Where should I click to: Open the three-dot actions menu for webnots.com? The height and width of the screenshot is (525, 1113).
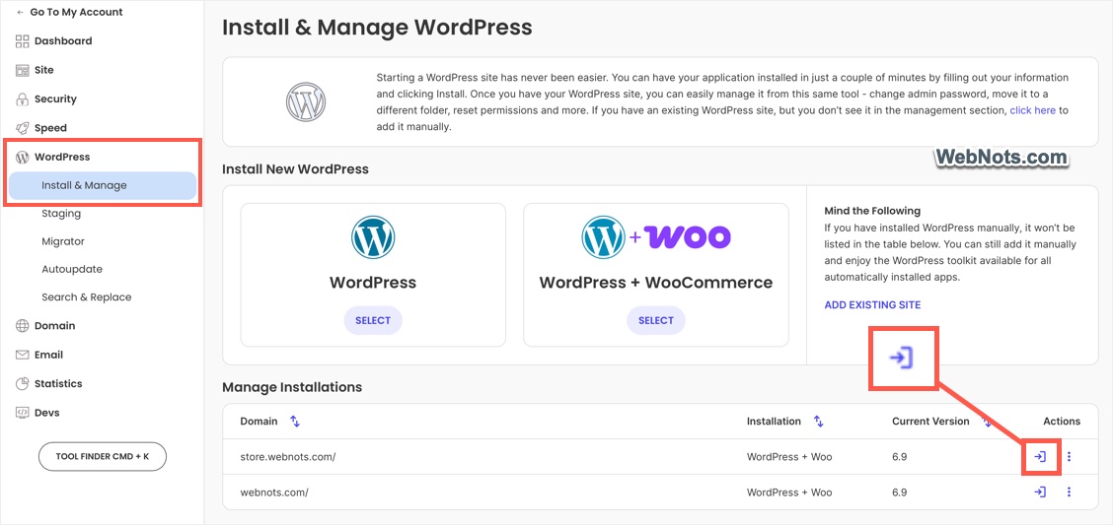tap(1069, 492)
